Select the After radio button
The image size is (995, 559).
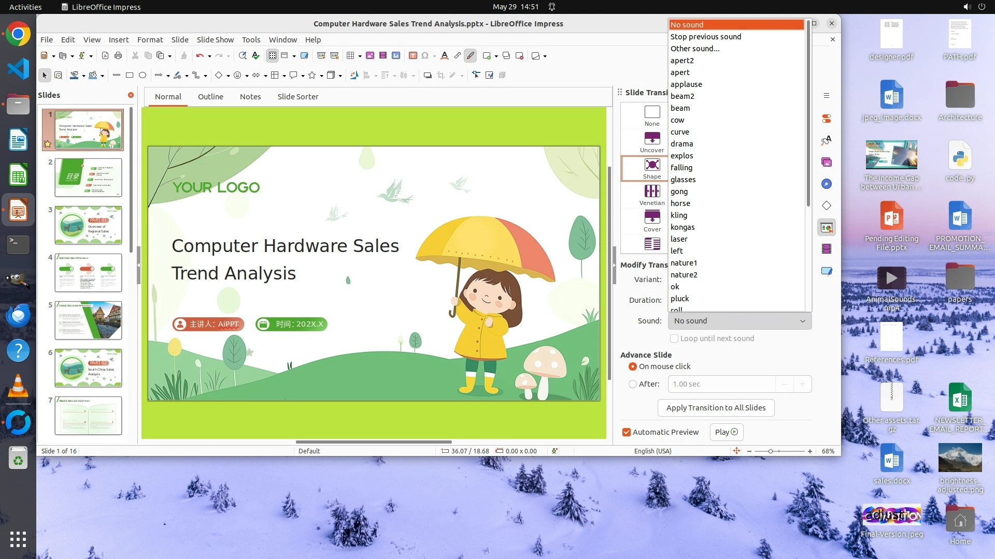click(x=633, y=384)
